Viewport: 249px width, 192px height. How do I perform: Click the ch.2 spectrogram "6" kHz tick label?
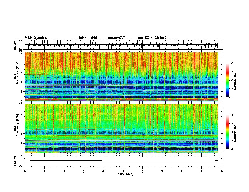tap(22, 124)
